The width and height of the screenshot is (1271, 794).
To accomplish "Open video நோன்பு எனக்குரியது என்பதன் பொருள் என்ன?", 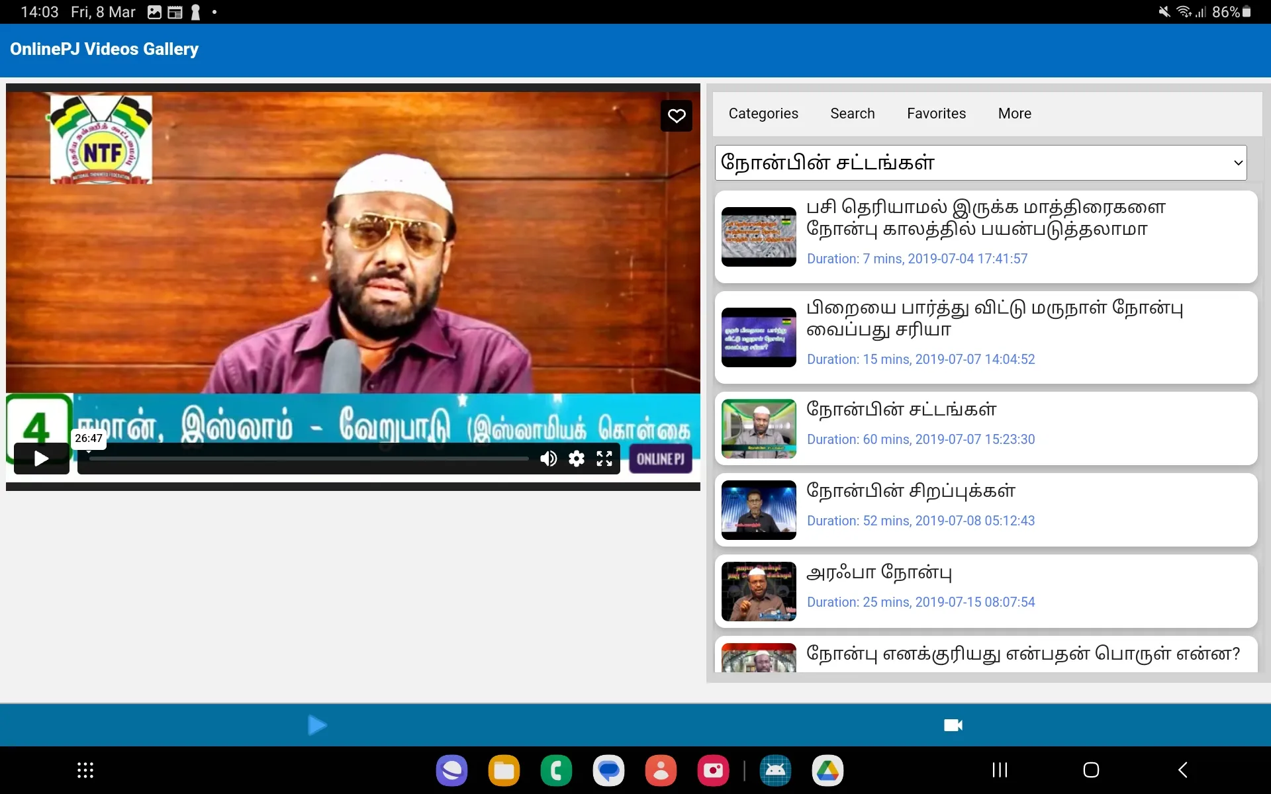I will 986,654.
